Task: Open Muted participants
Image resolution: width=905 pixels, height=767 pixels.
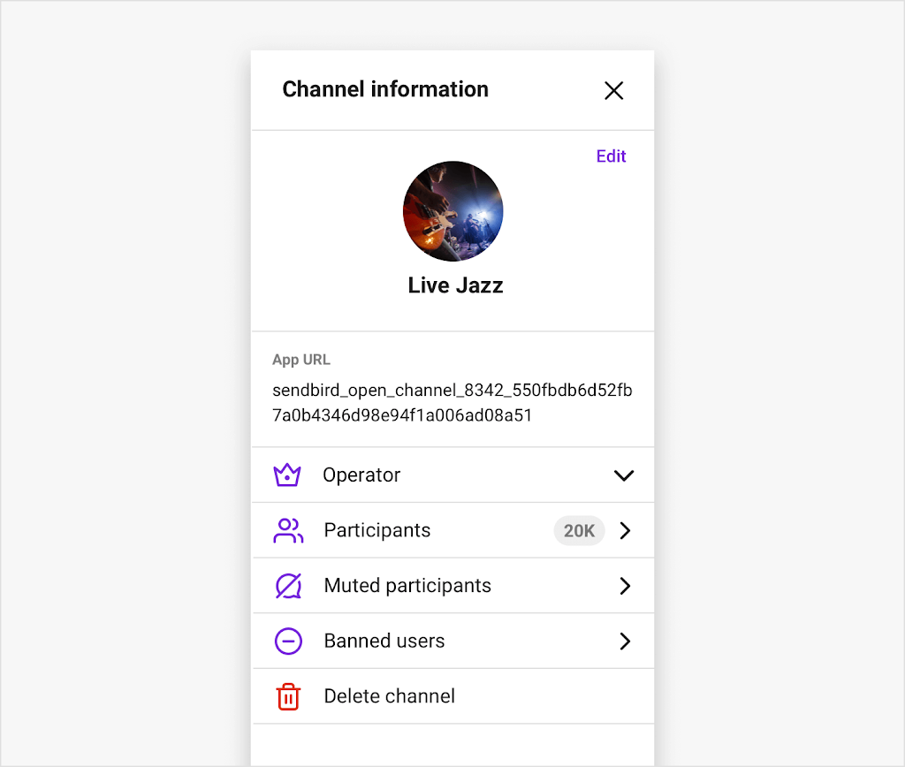Action: click(x=453, y=586)
